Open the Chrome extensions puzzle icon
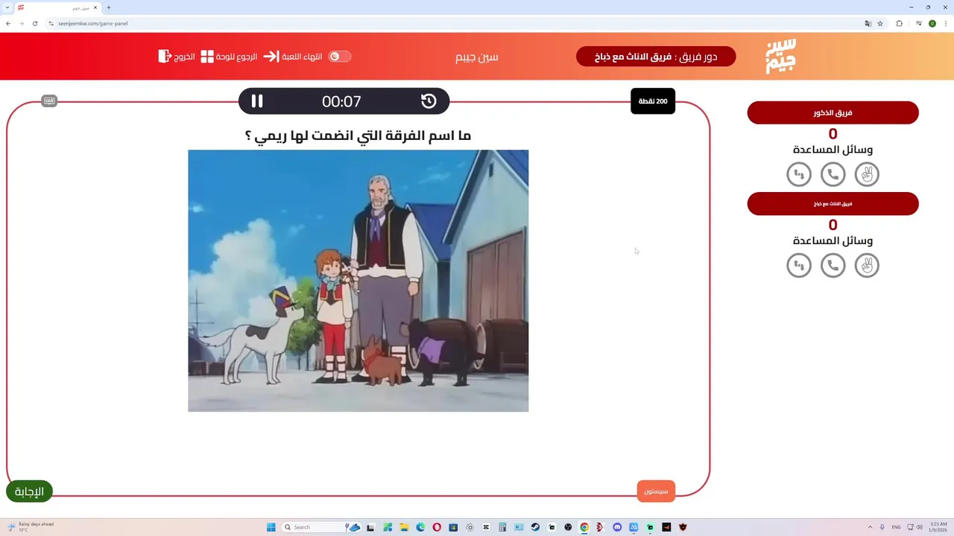This screenshot has height=536, width=954. [899, 23]
